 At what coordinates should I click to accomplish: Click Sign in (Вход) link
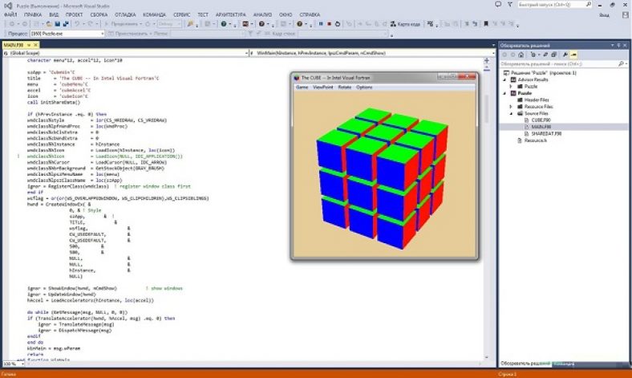click(604, 15)
